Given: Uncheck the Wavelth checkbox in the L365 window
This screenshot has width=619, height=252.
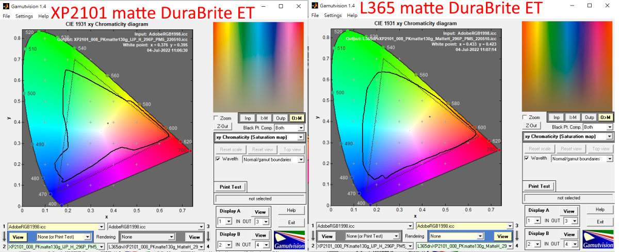Looking at the screenshot, I should pos(528,158).
